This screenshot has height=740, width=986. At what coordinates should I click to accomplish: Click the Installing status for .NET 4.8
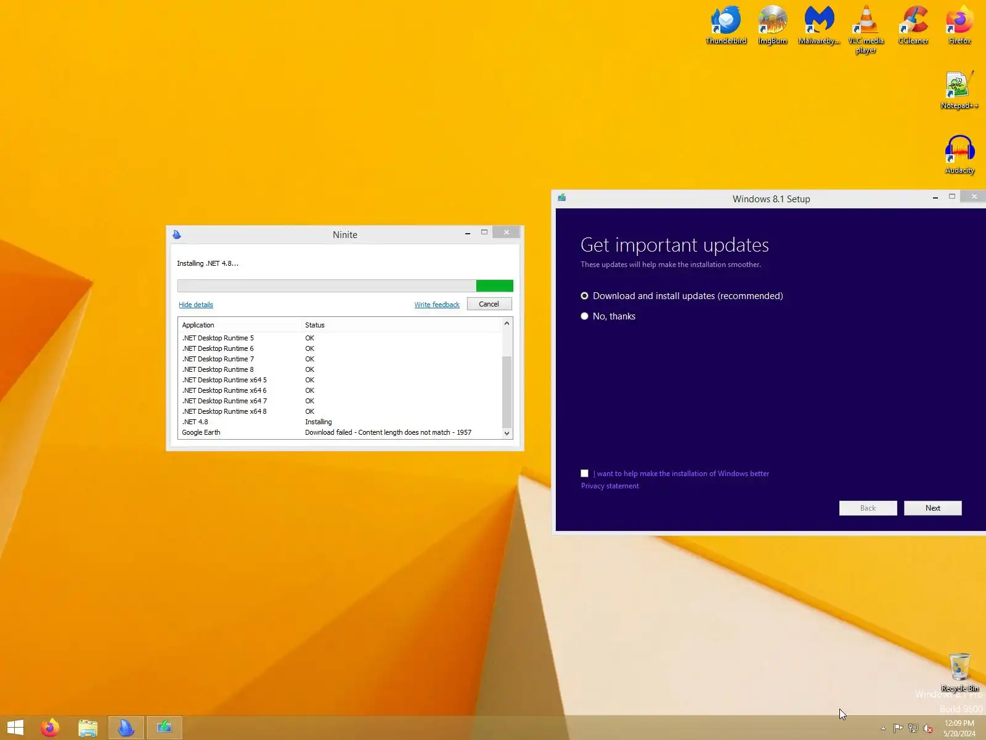319,422
